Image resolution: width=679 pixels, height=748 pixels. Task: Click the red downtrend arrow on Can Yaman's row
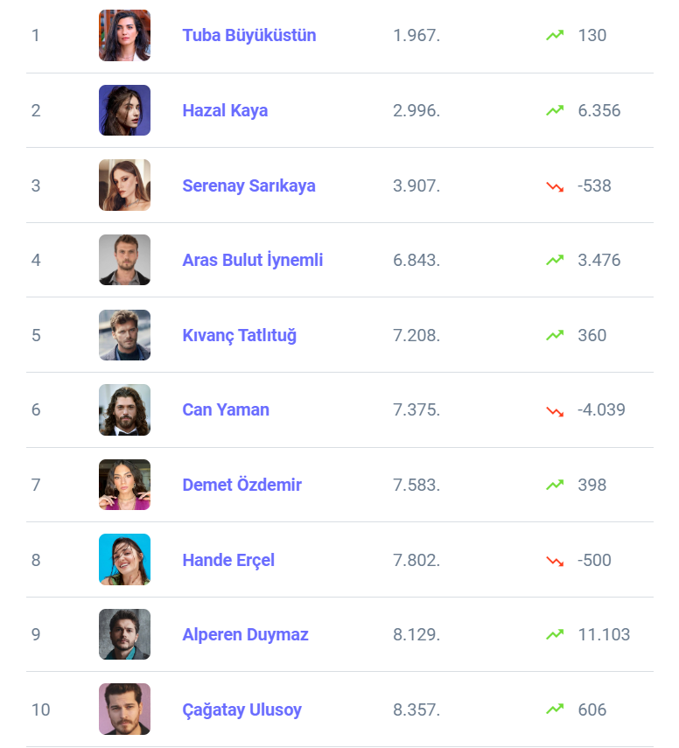(555, 410)
